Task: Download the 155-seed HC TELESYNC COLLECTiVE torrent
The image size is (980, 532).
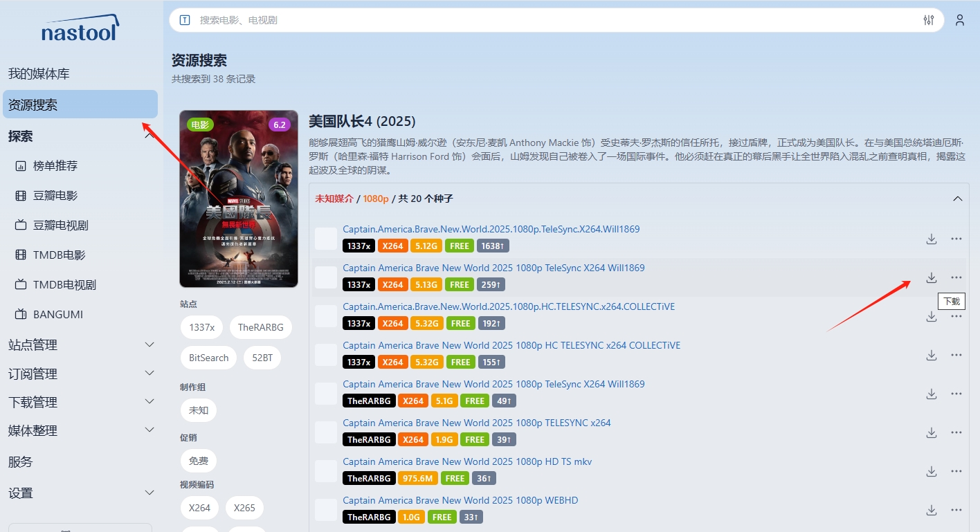Action: pyautogui.click(x=932, y=355)
